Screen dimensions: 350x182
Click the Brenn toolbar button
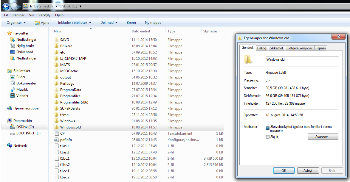tap(131, 23)
